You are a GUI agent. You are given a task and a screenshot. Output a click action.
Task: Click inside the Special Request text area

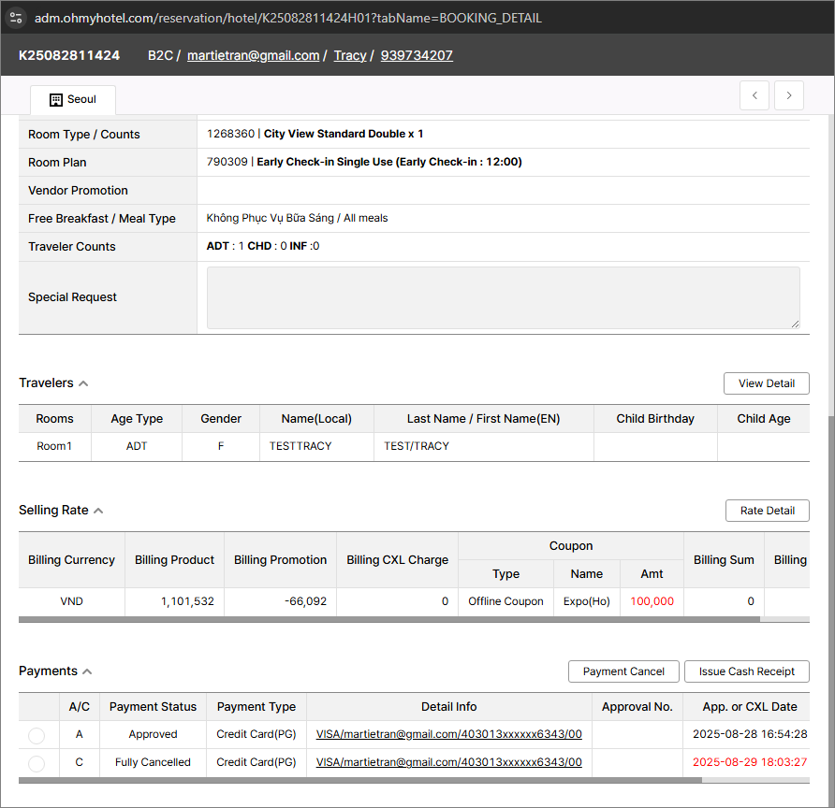(503, 297)
